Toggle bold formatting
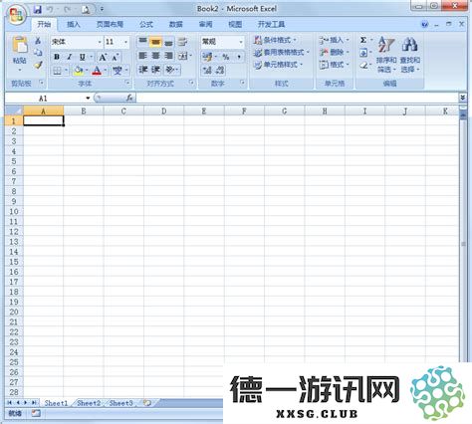The width and height of the screenshot is (472, 424). tap(57, 57)
